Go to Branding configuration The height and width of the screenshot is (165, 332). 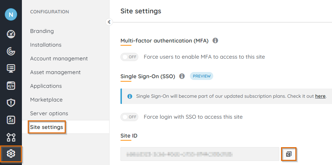pos(42,31)
